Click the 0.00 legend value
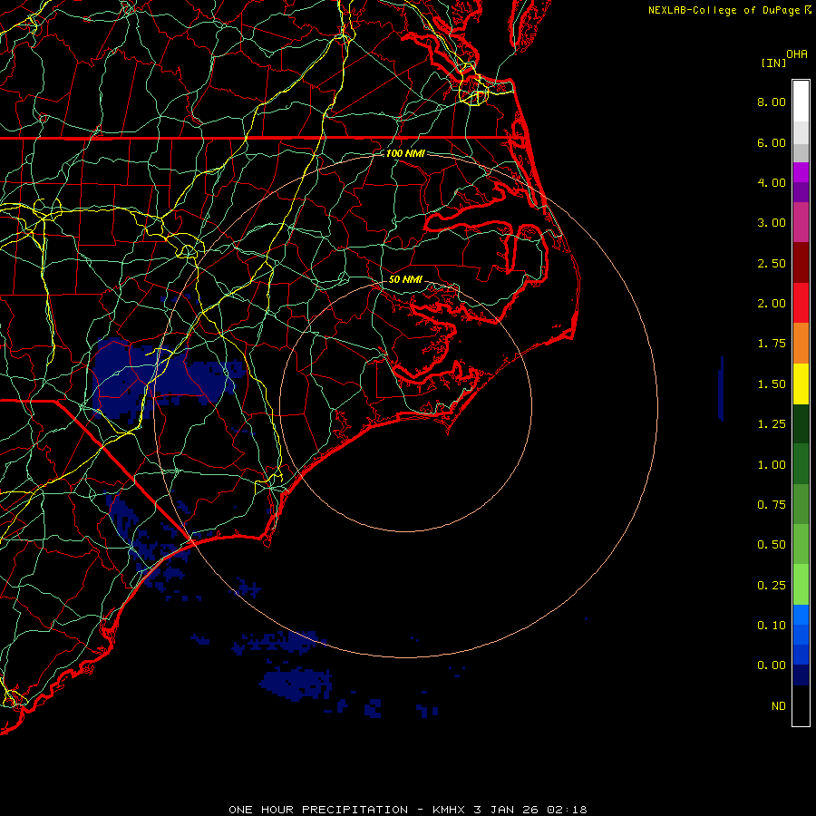This screenshot has width=816, height=816. pyautogui.click(x=772, y=665)
